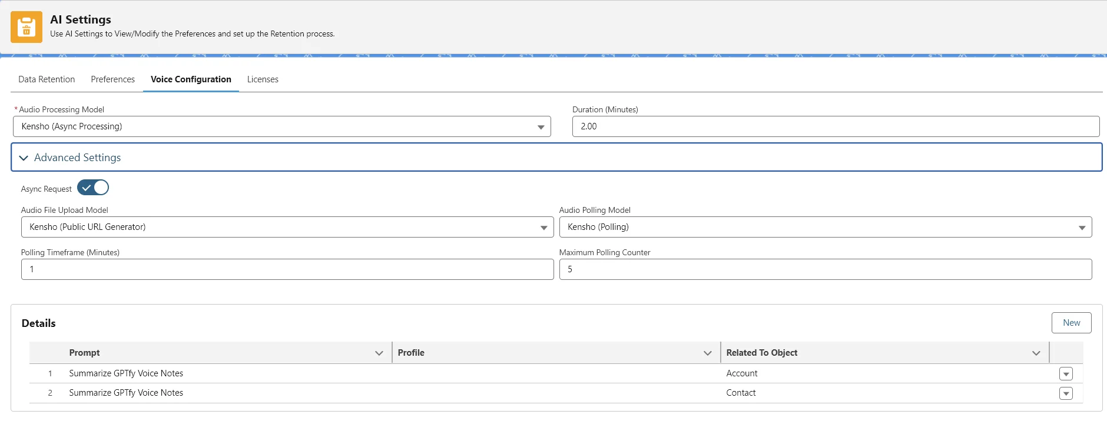Open Profile column header chevron menu
The width and height of the screenshot is (1107, 421).
707,353
